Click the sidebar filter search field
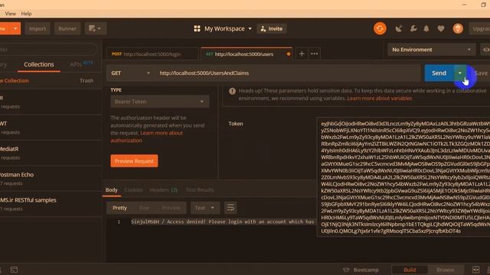The image size is (490, 275). [48, 50]
